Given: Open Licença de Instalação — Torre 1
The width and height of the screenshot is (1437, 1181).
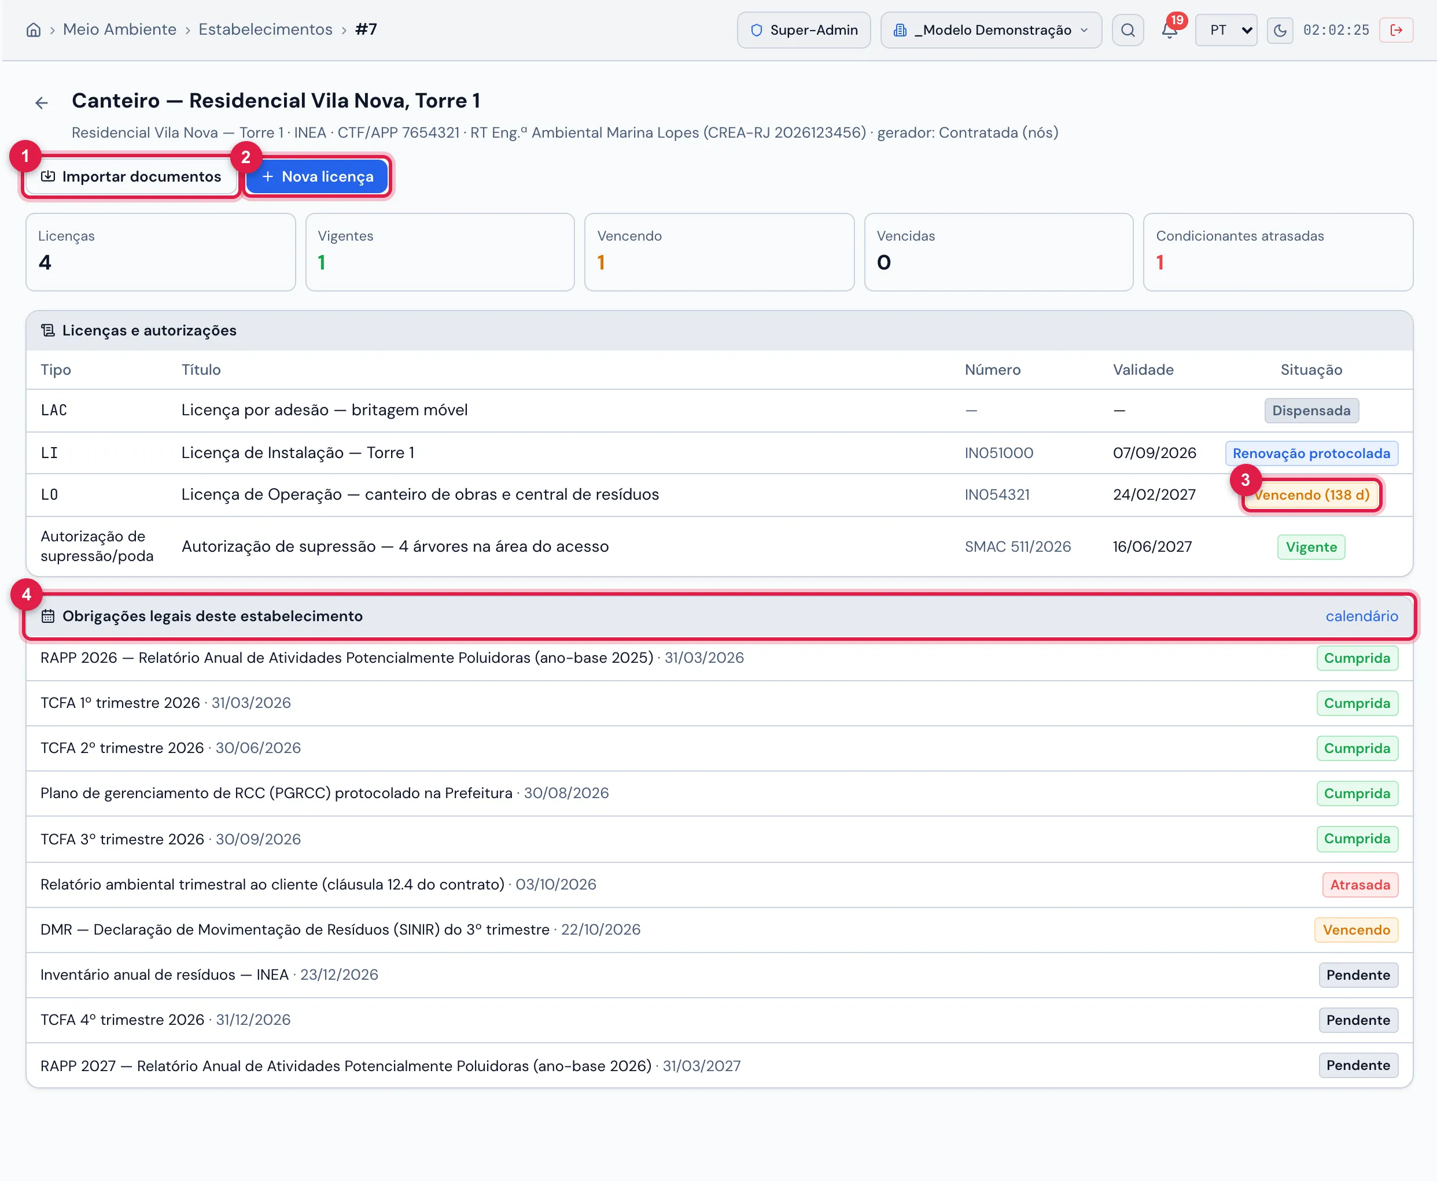Looking at the screenshot, I should (x=719, y=453).
